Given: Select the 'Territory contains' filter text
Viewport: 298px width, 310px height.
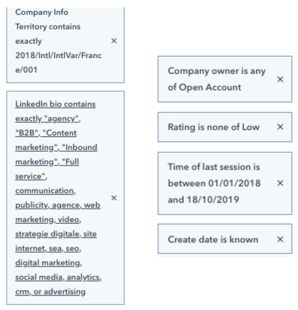Looking at the screenshot, I should (x=48, y=27).
